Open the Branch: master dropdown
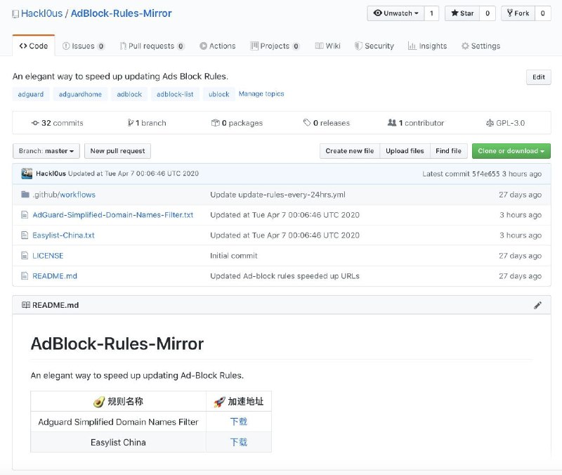Viewport: 562px width, 475px height. pos(46,151)
